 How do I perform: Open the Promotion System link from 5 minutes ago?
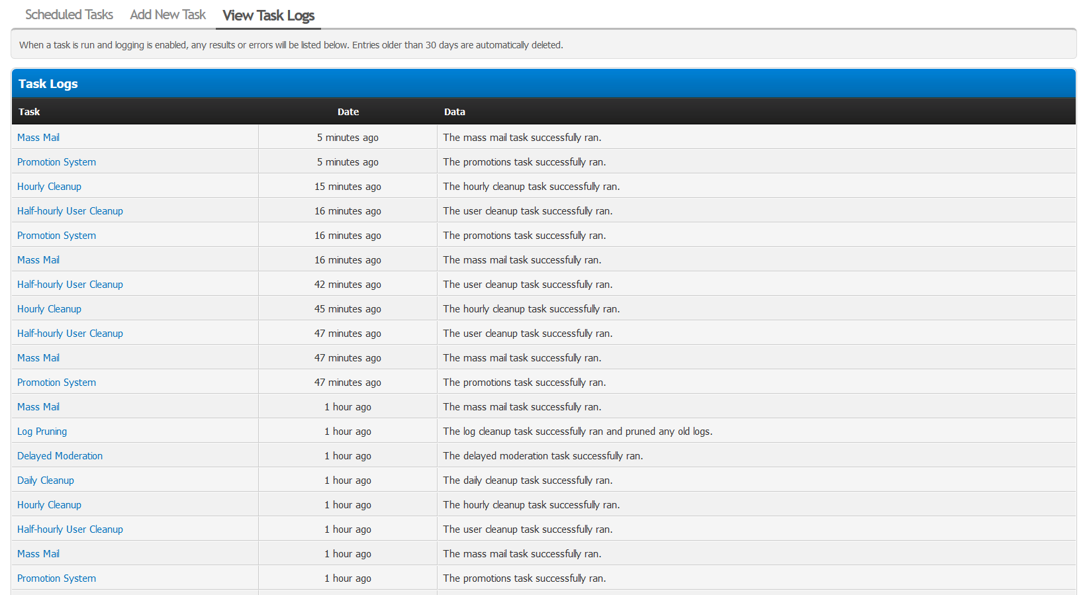click(x=56, y=162)
